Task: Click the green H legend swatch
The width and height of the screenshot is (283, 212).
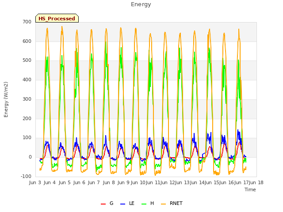Action: pos(144,204)
